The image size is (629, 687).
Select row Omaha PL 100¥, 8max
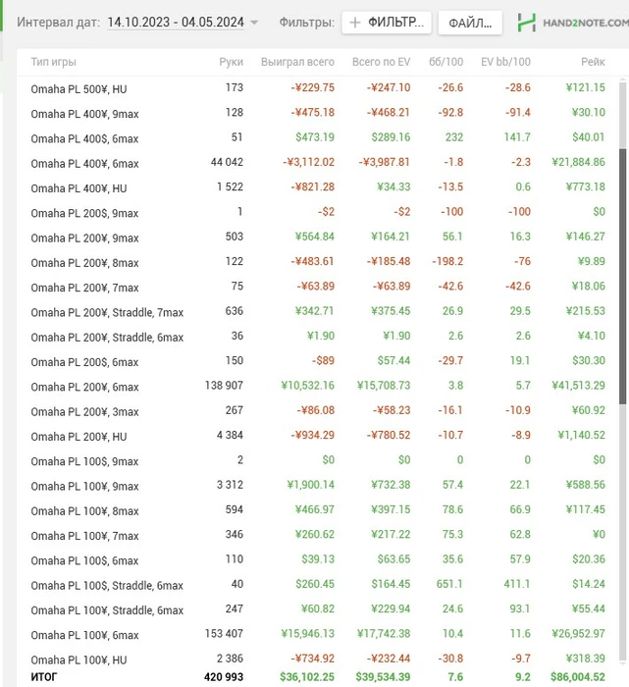pyautogui.click(x=318, y=510)
